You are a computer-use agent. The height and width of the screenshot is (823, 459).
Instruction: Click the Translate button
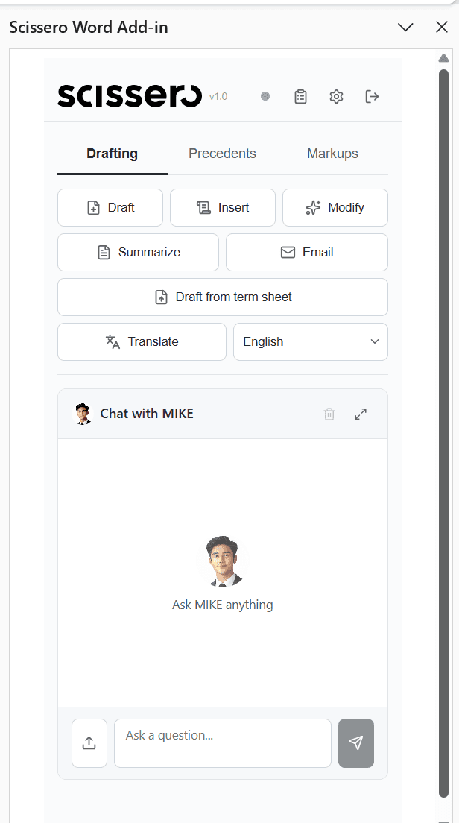(x=142, y=341)
